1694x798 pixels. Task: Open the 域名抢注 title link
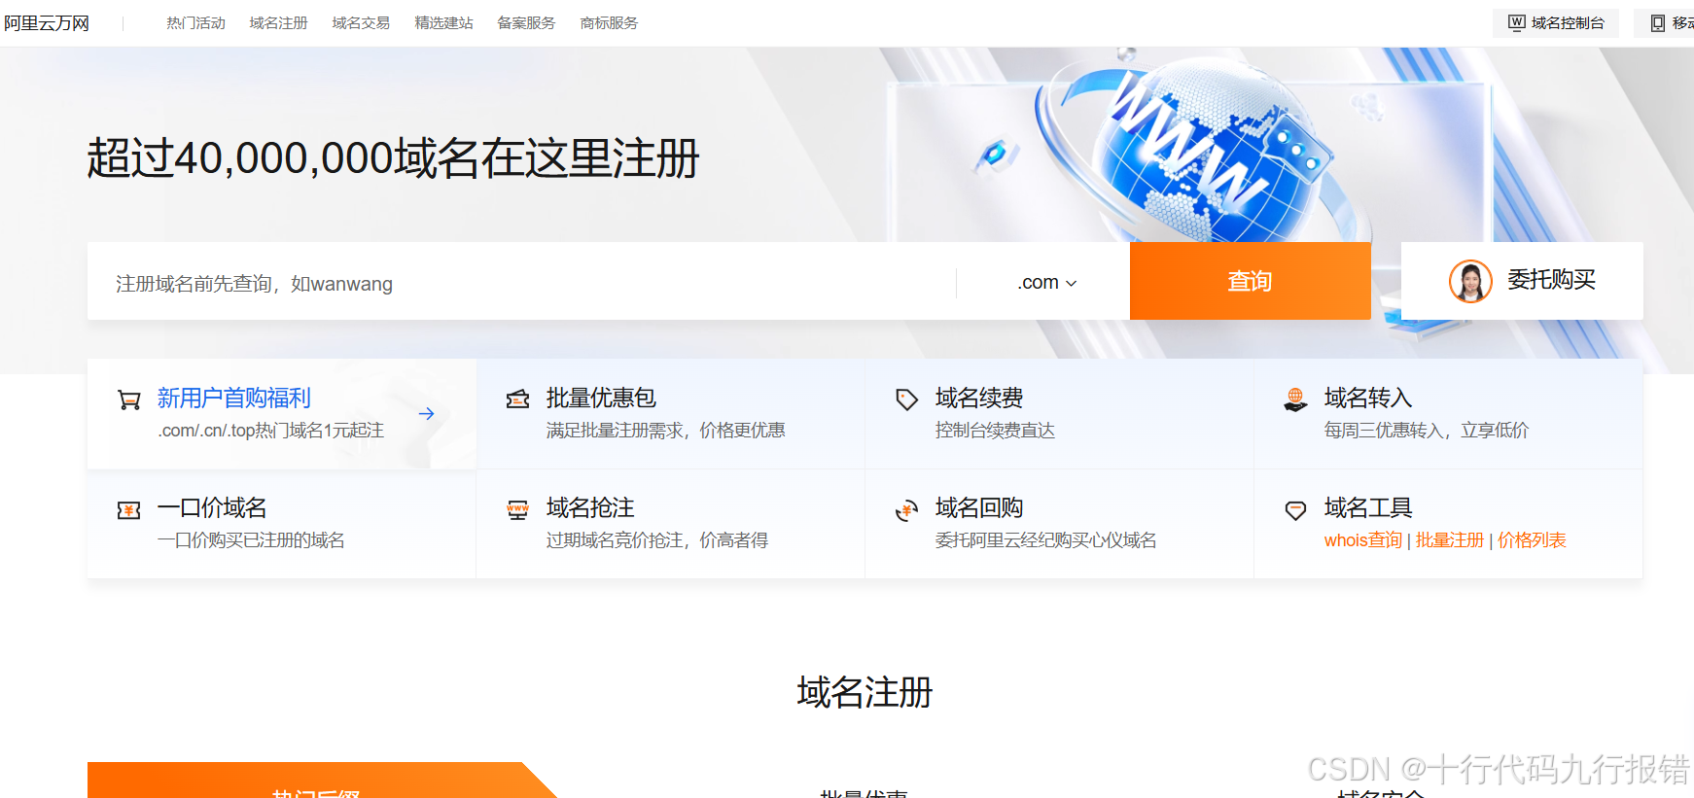coord(590,508)
